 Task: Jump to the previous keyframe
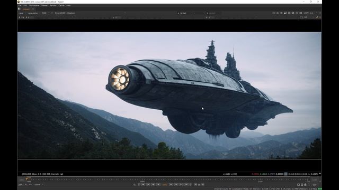click(148, 185)
